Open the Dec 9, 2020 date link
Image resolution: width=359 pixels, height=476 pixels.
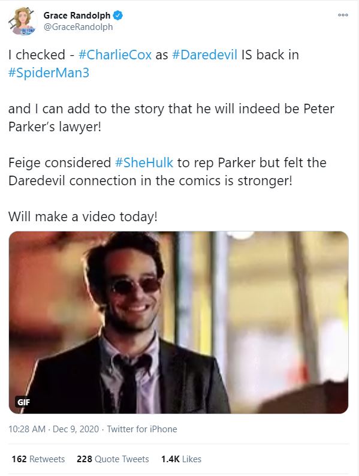point(76,429)
